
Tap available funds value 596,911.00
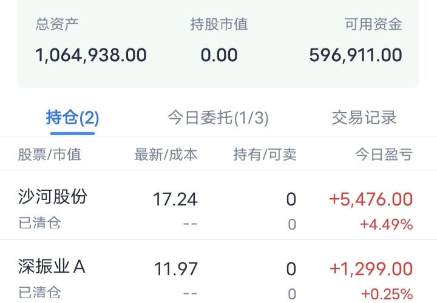356,55
